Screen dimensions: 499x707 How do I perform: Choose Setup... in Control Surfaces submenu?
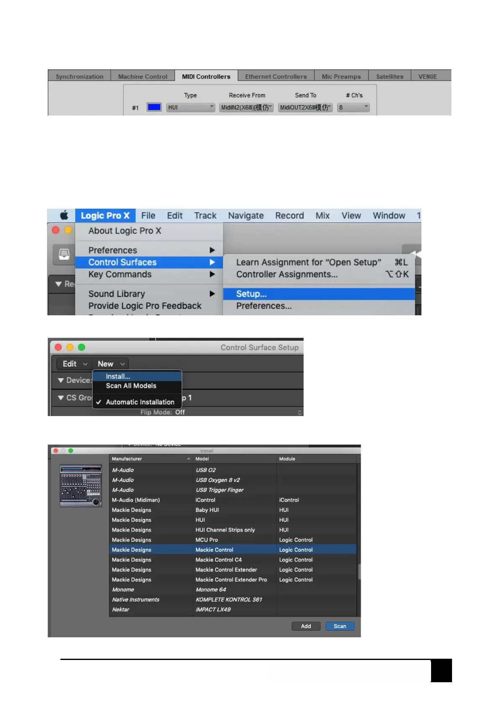coord(319,294)
